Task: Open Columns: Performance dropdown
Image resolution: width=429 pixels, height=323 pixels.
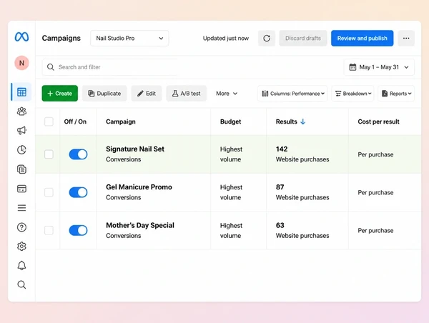Action: point(292,94)
